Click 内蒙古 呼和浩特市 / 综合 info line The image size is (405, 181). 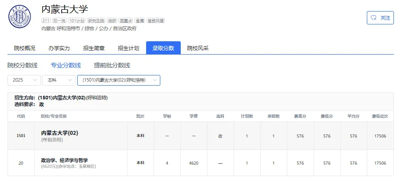click(x=89, y=29)
